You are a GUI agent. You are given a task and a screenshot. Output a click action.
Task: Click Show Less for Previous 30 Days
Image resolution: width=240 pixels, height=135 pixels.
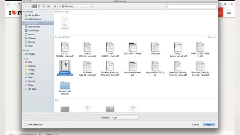coord(212,37)
